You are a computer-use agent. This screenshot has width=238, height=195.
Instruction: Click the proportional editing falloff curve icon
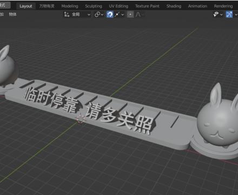(138, 15)
